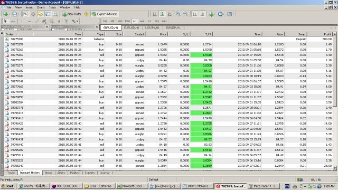Open the New Chart toolbar button
Screen dimensions: 338x190
pyautogui.click(x=6, y=14)
